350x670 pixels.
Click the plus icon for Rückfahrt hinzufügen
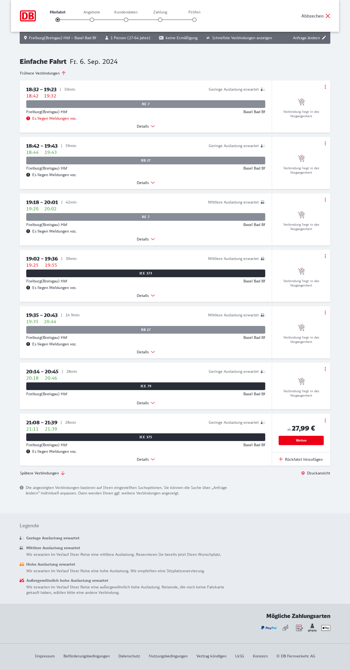281,459
